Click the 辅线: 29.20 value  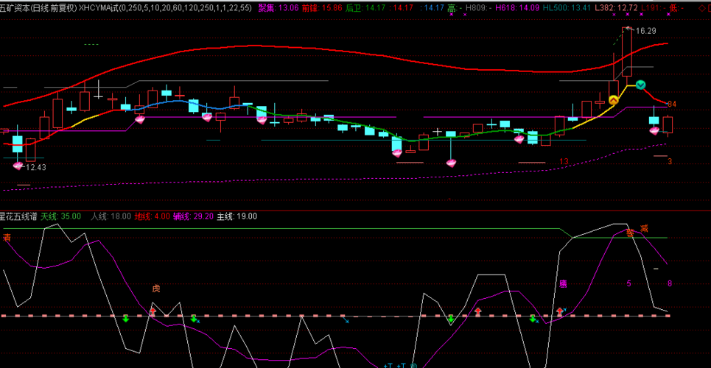[193, 216]
